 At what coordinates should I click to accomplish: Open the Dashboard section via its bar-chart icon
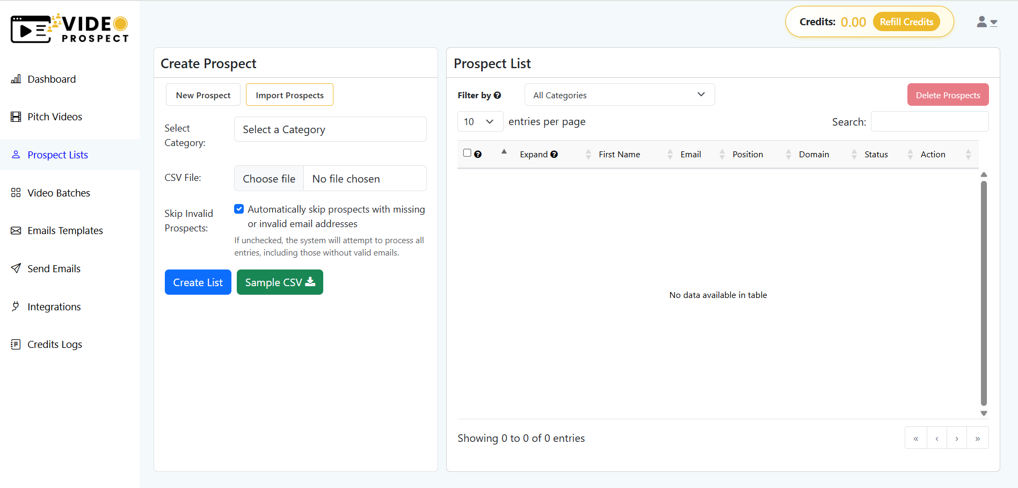(16, 78)
